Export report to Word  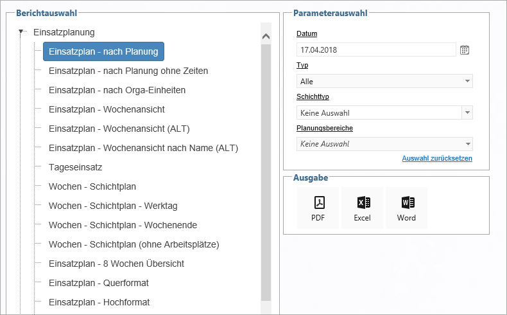406,208
